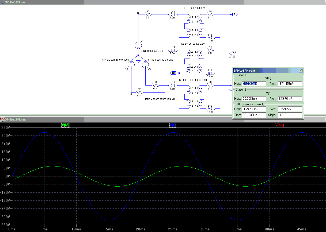The image size is (326, 232).
Task: Click the N1 net label flag
Action: tap(173, 73)
